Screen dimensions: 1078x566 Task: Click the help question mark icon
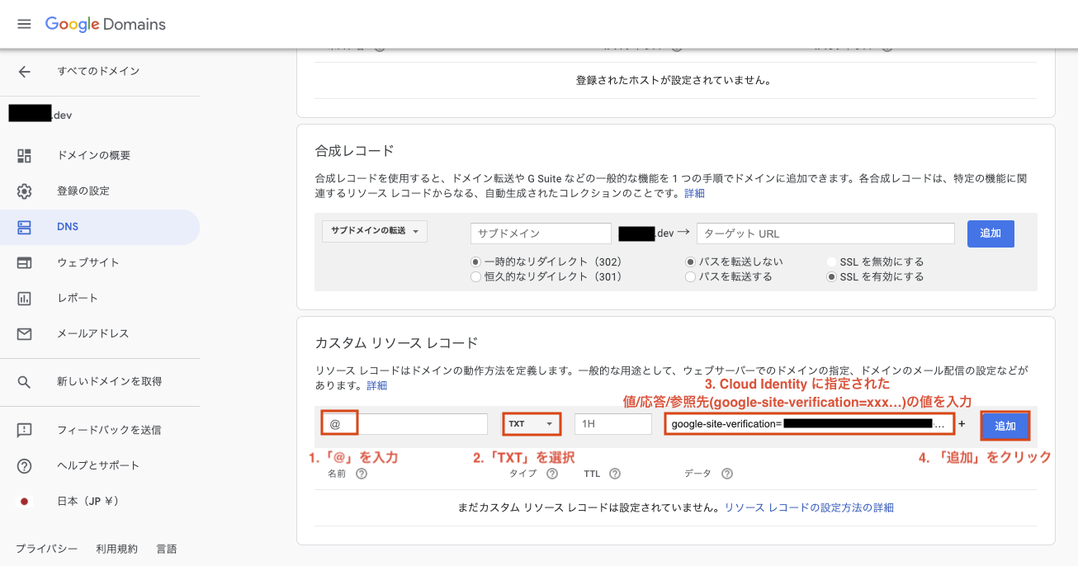24,465
